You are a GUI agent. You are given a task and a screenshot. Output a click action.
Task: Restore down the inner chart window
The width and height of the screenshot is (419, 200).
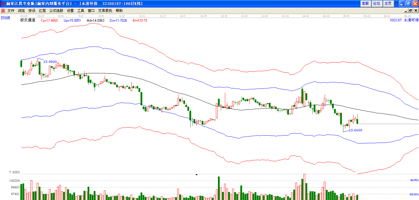[411, 11]
